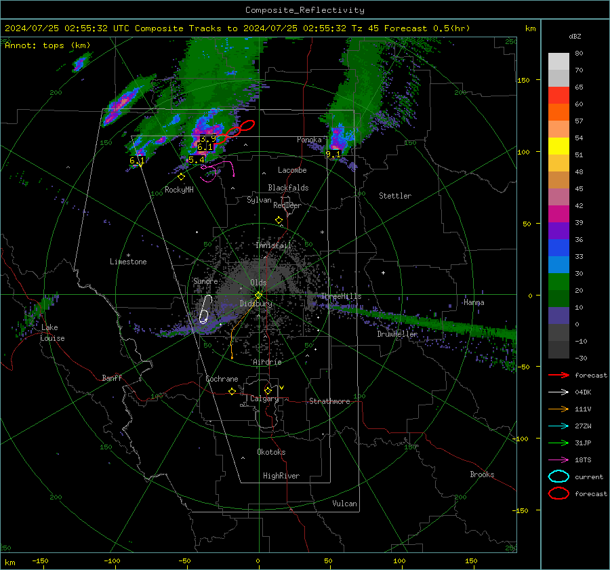The width and height of the screenshot is (610, 570).
Task: Click the dBZ legend heading
Action: pyautogui.click(x=575, y=37)
